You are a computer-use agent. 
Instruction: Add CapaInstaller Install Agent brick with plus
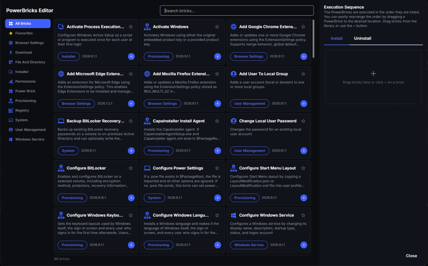(x=218, y=151)
